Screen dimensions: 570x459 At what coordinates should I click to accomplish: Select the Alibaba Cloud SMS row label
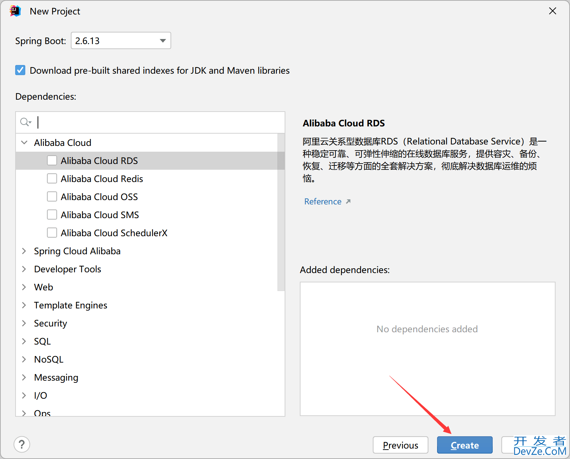point(100,215)
